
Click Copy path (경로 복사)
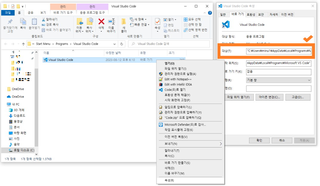pyautogui.click(x=50, y=24)
